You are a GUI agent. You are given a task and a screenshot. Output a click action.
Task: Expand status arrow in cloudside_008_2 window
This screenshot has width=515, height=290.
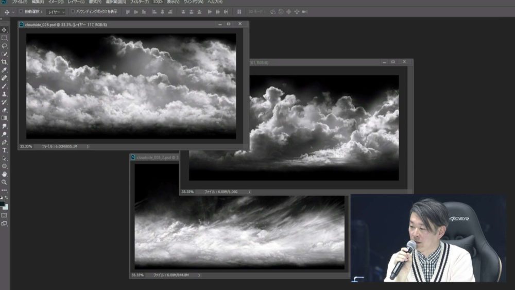point(199,275)
